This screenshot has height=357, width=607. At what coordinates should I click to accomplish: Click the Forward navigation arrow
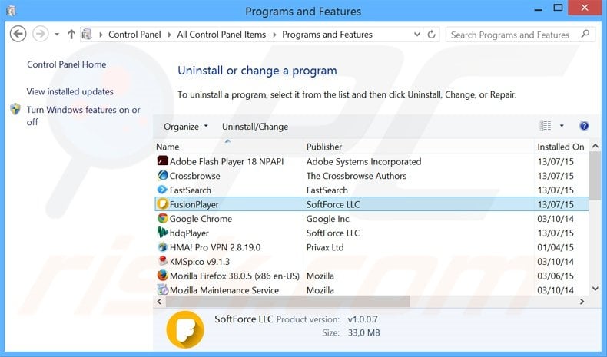tap(41, 34)
